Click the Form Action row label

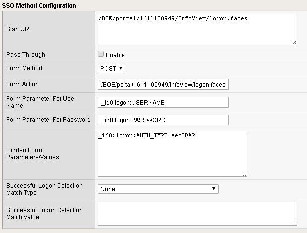(x=22, y=84)
